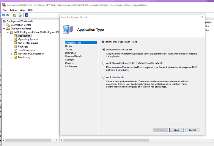The image size is (214, 146).
Task: Click the Task Sequences node icon
Action: click(x=15, y=50)
